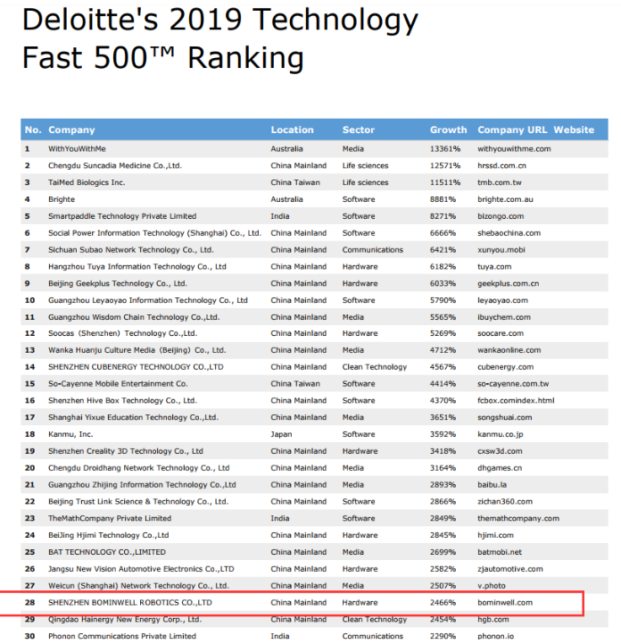621x644 pixels.
Task: Click the 'Sector' column header
Action: [x=358, y=130]
